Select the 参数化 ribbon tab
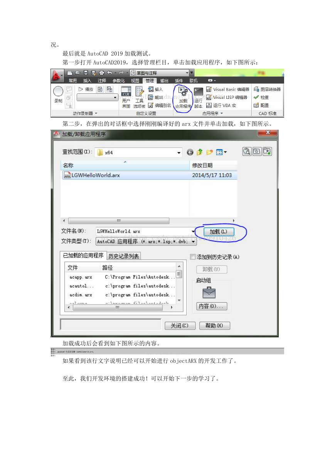 coord(119,81)
